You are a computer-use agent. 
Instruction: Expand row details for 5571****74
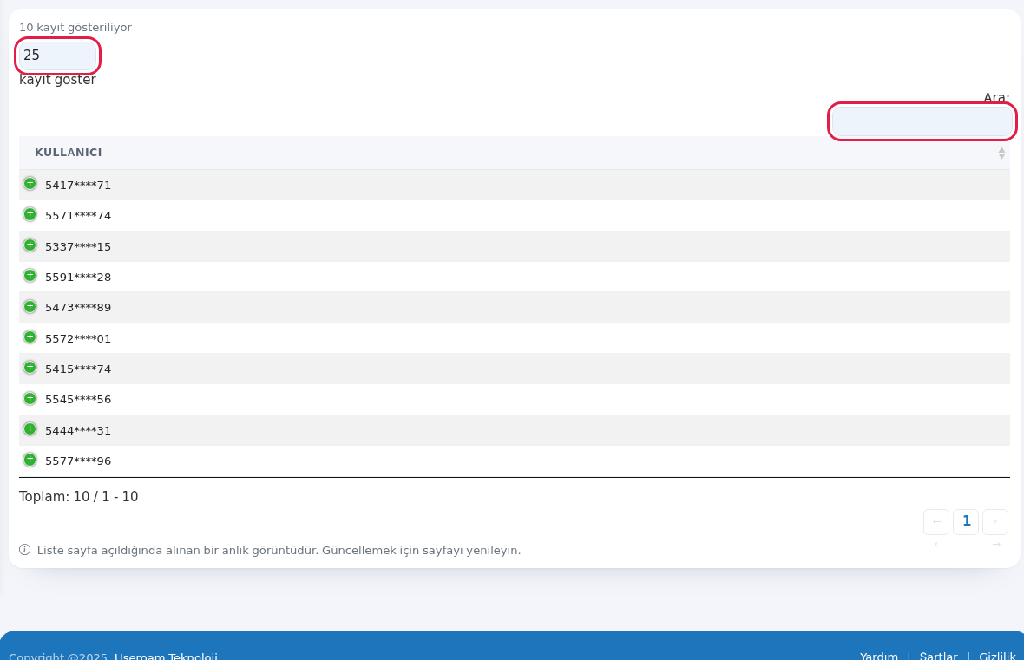[30, 214]
